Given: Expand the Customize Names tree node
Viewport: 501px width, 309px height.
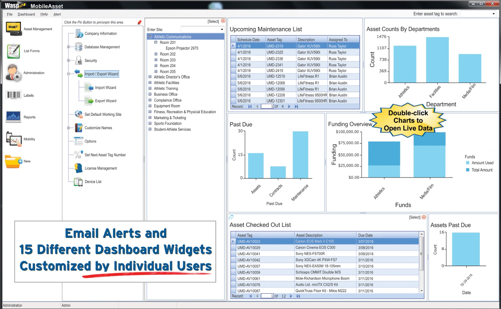Looking at the screenshot, I should tap(68, 128).
